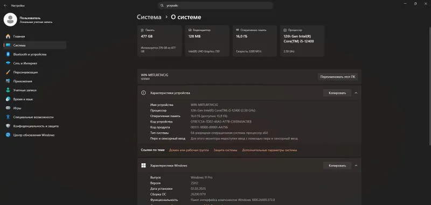Click the Оперативная память card icon

[238, 30]
